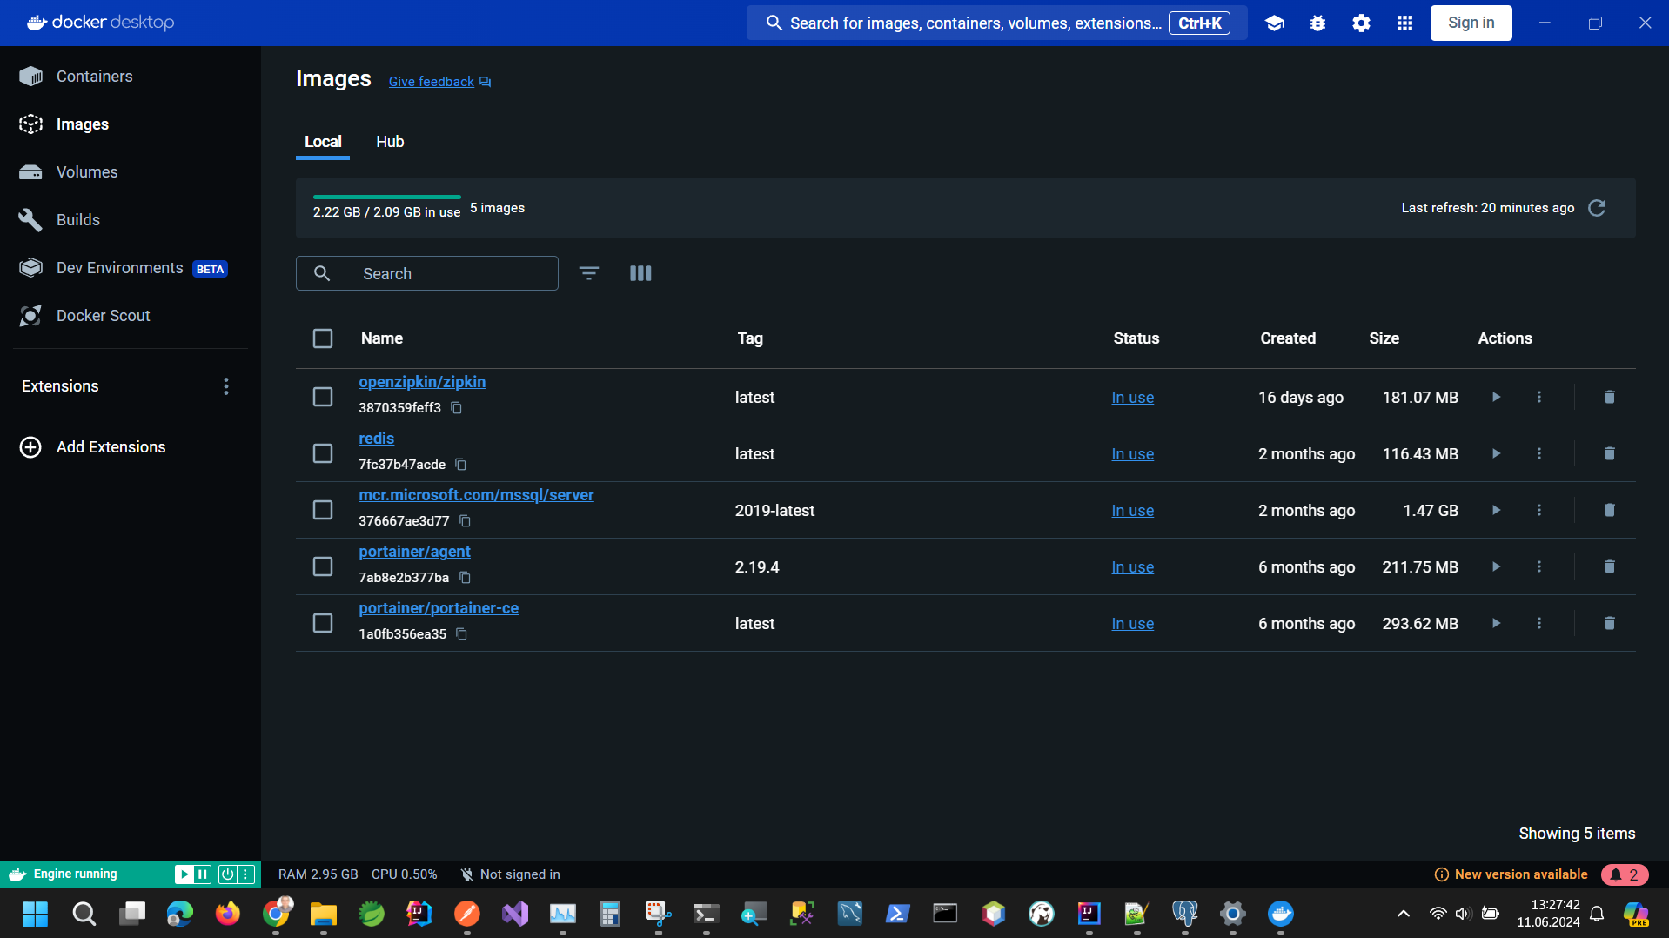Check the openzipkin/zipkin row checkbox
The width and height of the screenshot is (1669, 938).
[323, 397]
